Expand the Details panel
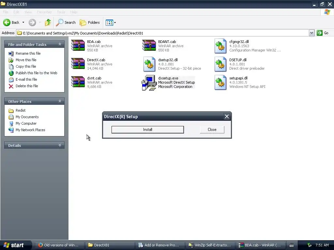Viewport: 334px width, 250px height. pyautogui.click(x=60, y=145)
